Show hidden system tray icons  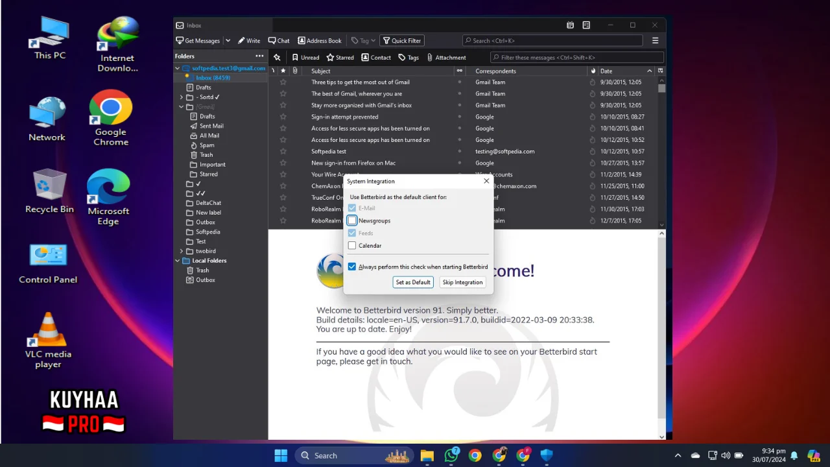tap(678, 455)
